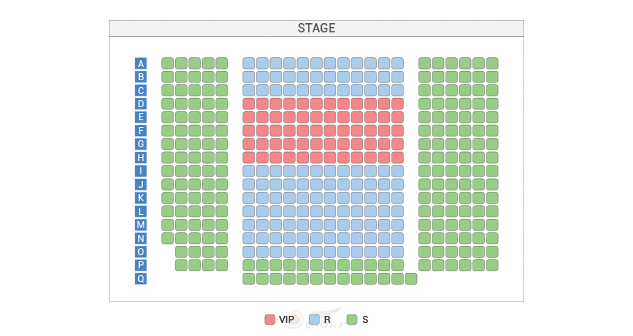Viewport: 633px width, 336px height.
Task: Select first green left seat in row O
Action: point(181,252)
